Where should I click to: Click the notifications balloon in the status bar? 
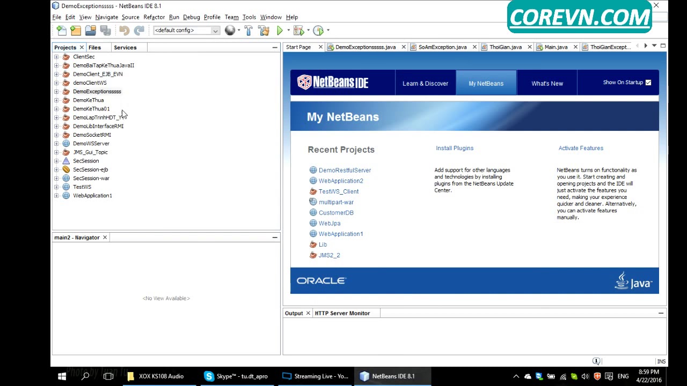click(596, 361)
